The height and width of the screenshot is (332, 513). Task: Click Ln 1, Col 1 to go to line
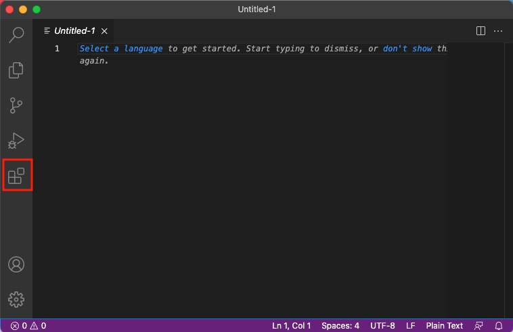tap(291, 326)
